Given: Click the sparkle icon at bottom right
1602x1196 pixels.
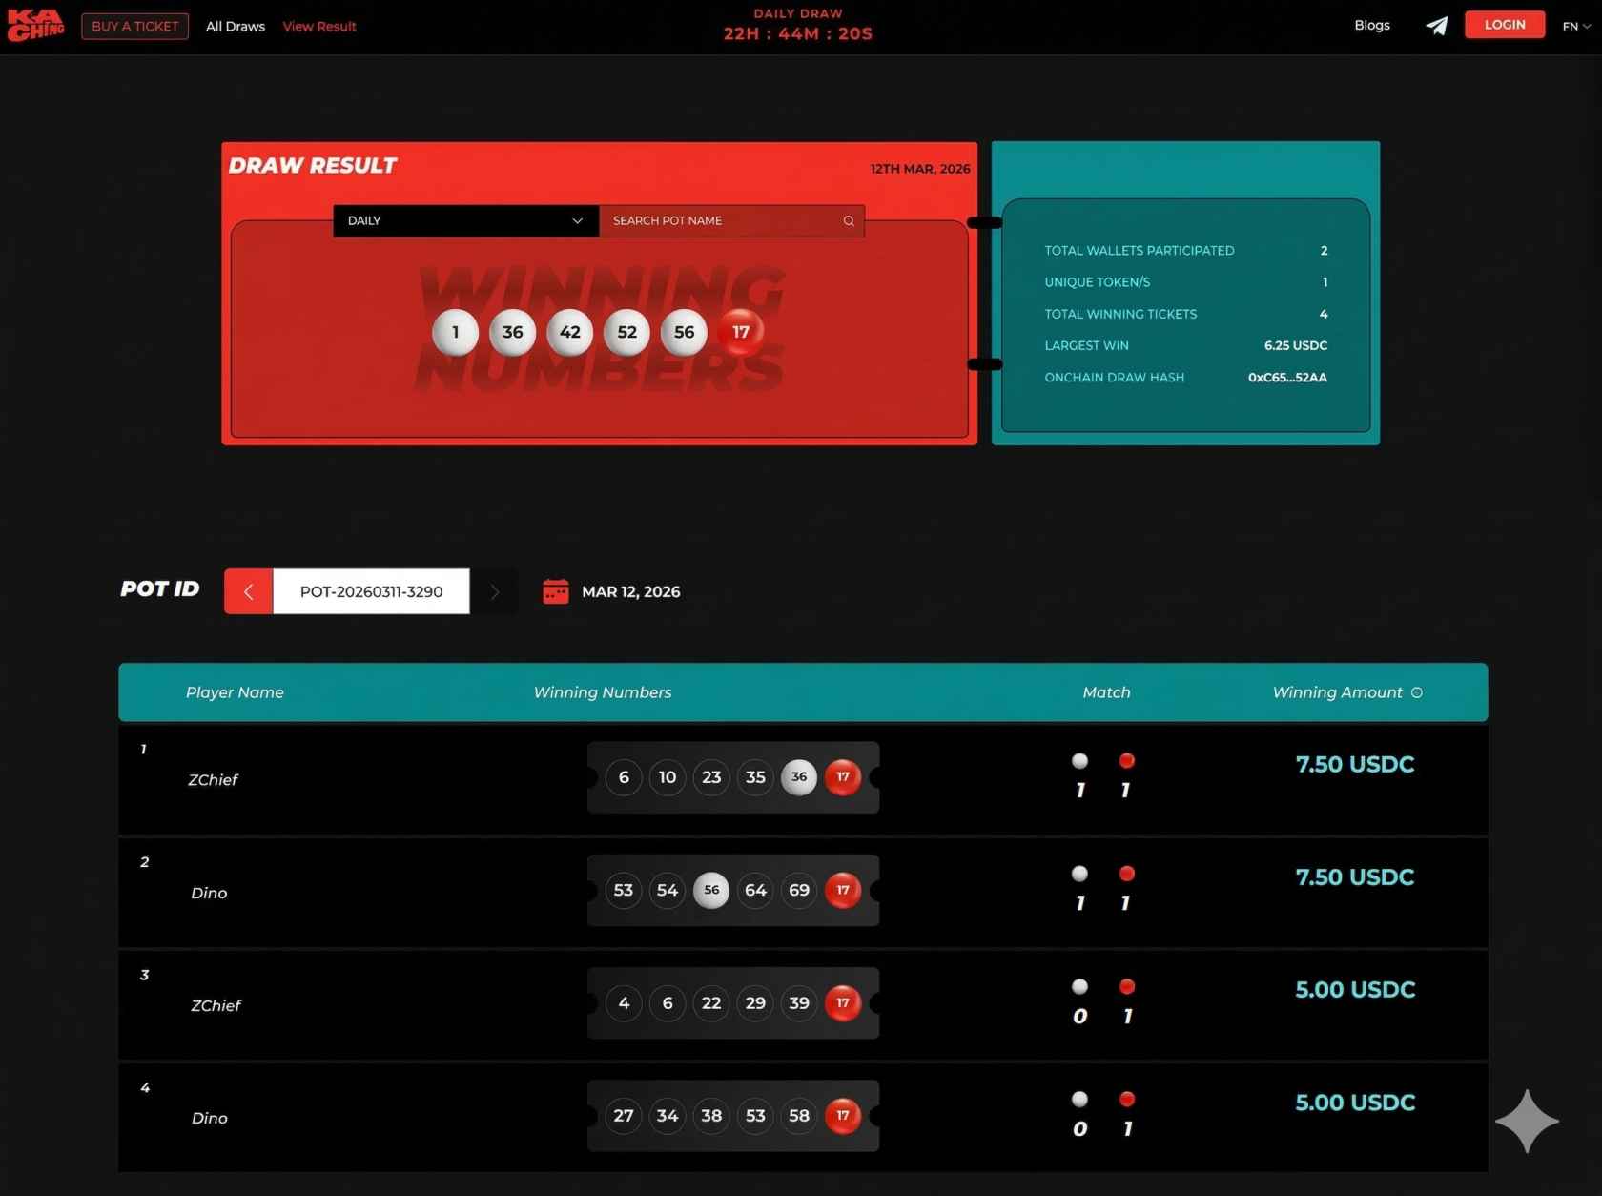Looking at the screenshot, I should (1527, 1121).
